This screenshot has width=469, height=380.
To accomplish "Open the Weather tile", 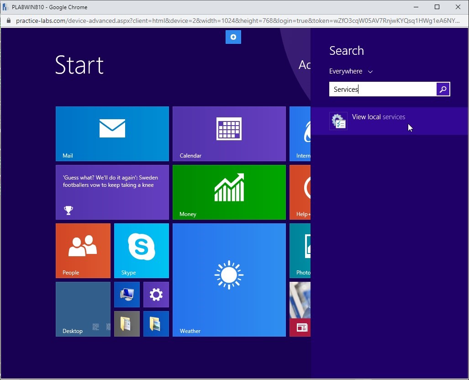I will click(229, 280).
